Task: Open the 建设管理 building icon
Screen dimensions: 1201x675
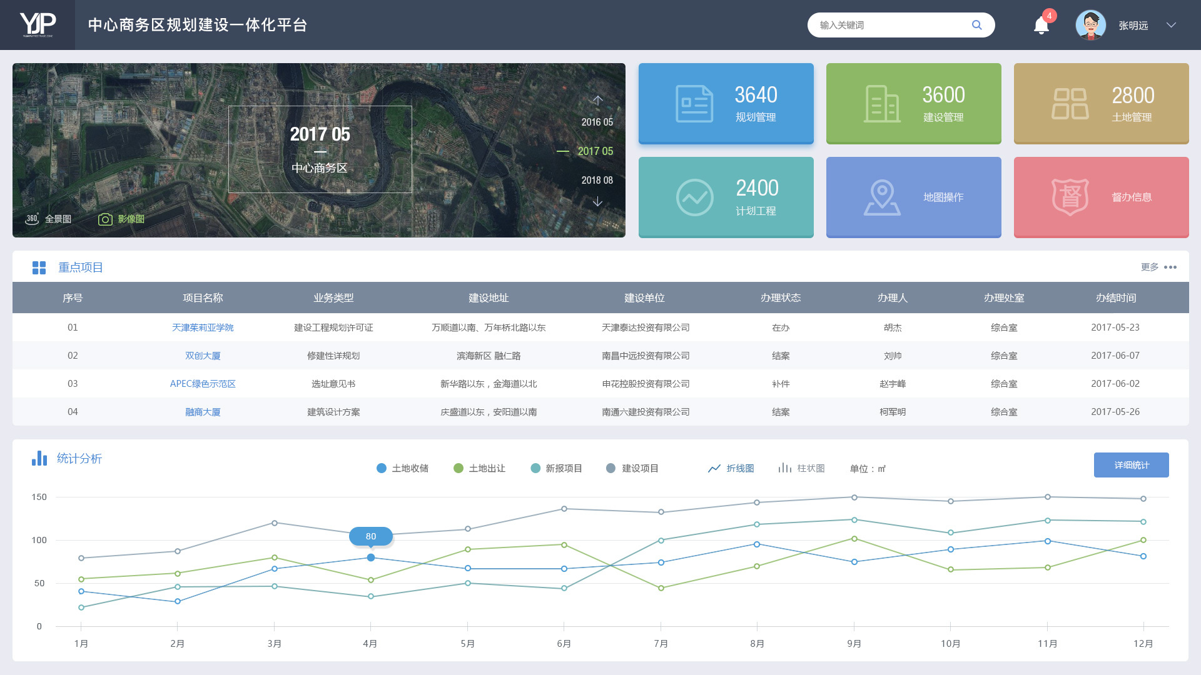Action: 882,104
